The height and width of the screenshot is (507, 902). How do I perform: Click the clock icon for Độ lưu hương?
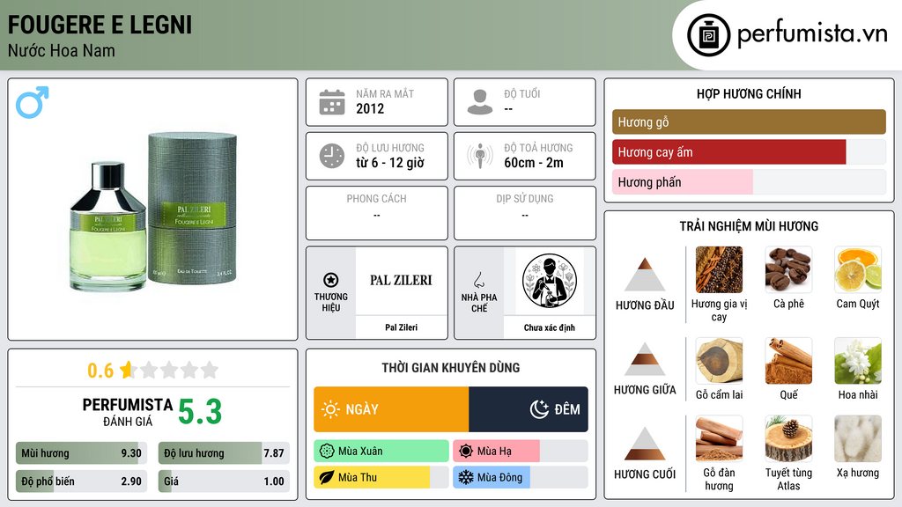[332, 156]
